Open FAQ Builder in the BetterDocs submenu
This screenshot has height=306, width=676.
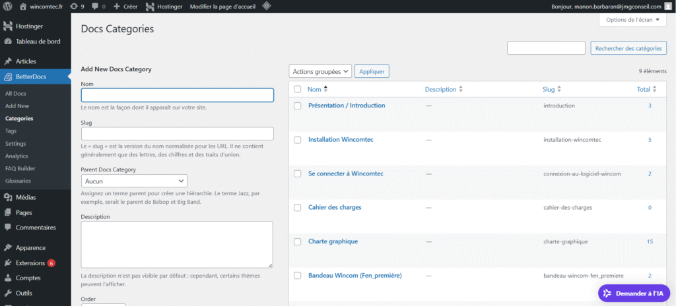coord(21,168)
